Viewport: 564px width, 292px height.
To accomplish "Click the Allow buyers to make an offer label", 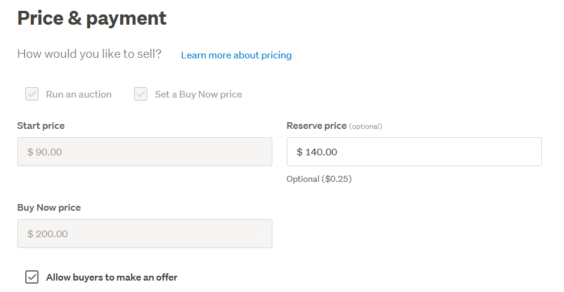I will point(112,278).
